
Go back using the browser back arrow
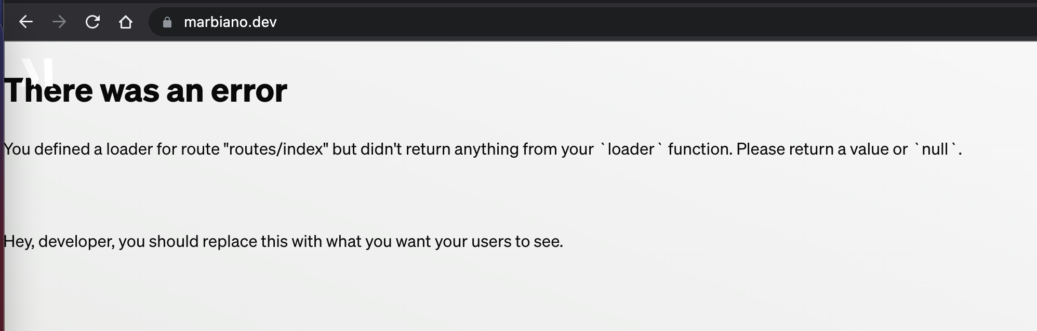25,22
